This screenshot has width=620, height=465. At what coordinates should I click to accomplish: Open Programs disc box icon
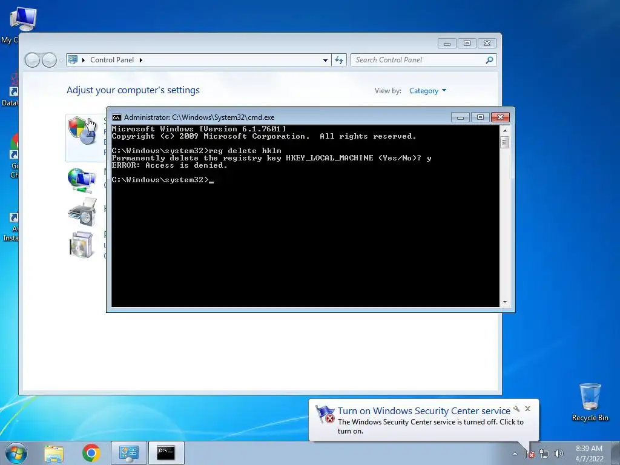(x=81, y=245)
